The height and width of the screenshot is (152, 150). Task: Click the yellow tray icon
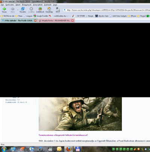point(142,149)
